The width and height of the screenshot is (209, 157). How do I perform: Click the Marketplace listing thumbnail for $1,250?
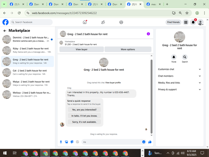61,43
